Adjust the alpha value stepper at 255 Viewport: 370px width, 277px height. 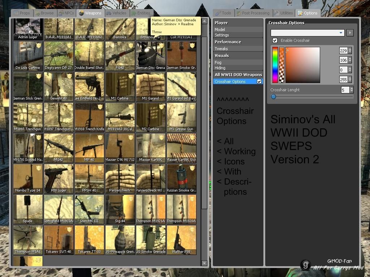350,79
